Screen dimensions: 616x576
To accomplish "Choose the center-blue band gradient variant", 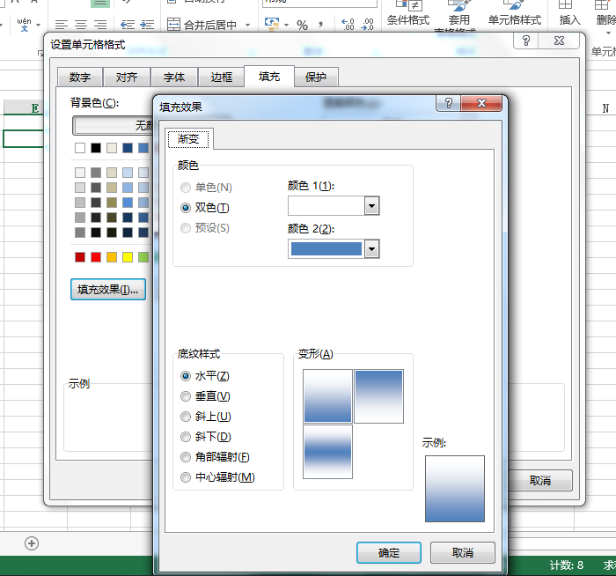I will click(x=327, y=452).
